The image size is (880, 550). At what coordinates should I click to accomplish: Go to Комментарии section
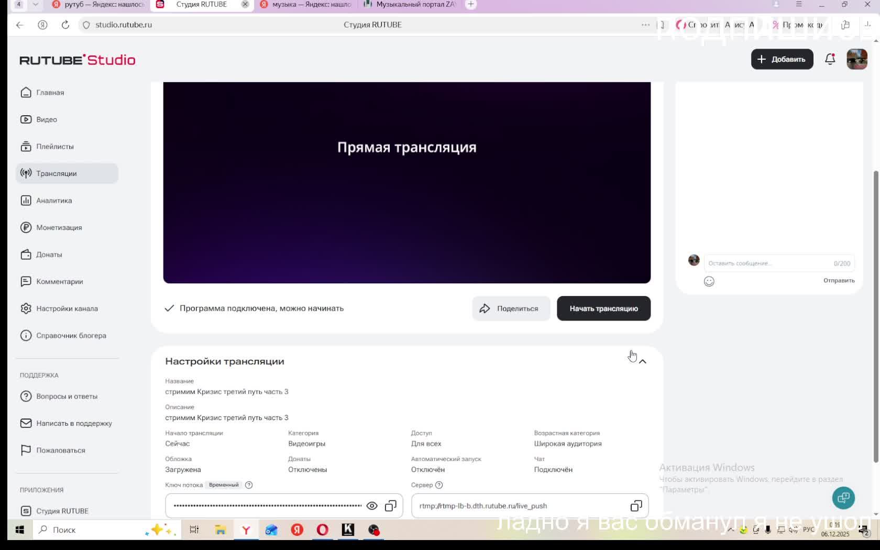click(59, 281)
